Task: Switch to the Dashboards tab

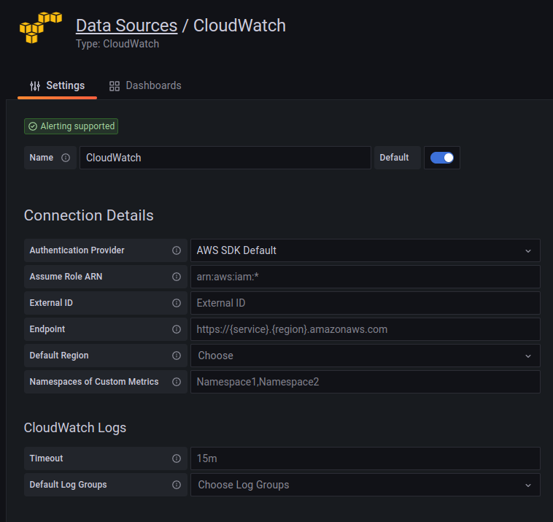Action: coord(145,85)
